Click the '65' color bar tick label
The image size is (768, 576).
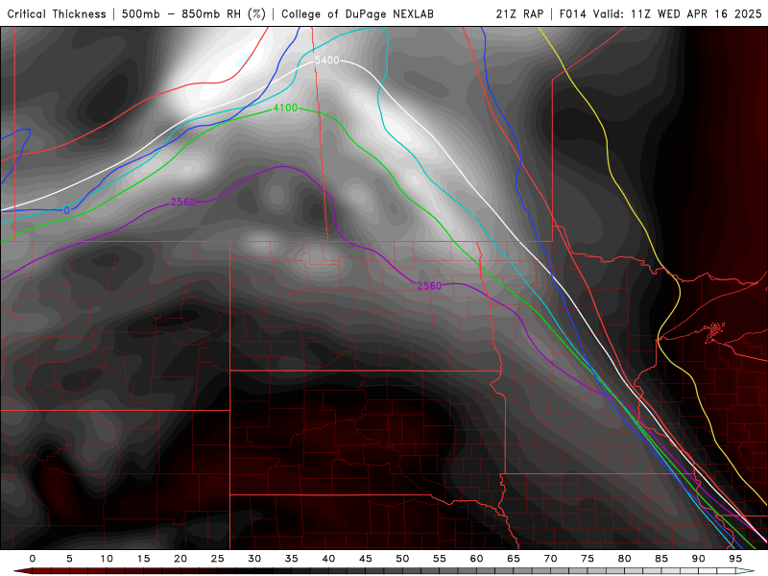click(x=514, y=559)
